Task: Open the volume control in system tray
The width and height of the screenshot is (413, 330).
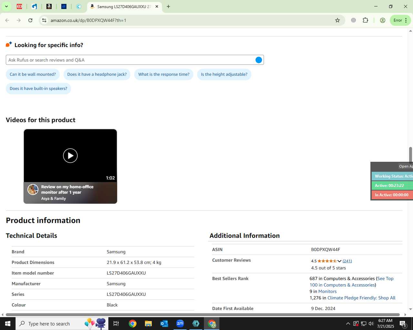Action: (x=371, y=324)
